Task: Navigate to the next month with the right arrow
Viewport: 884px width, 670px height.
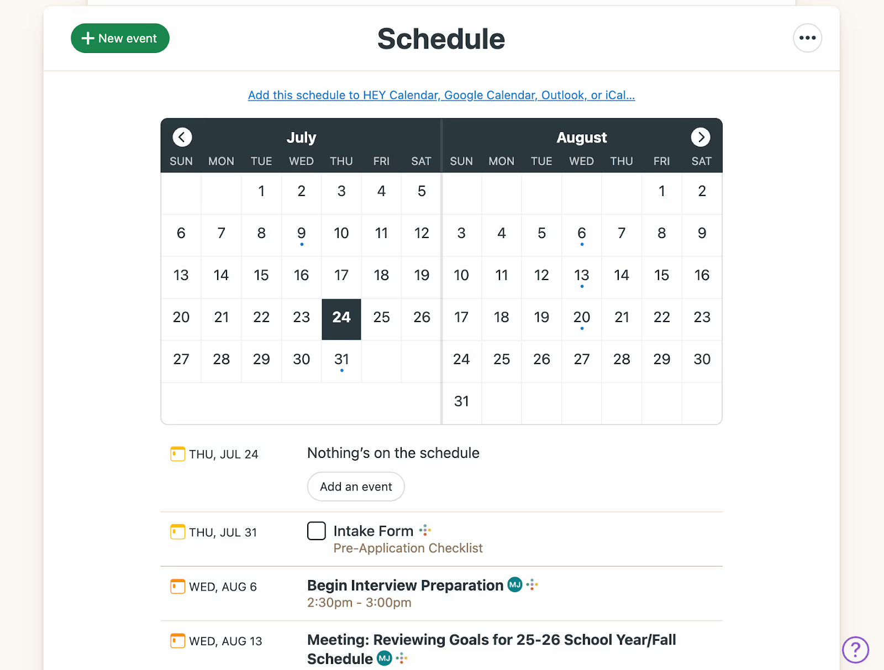Action: [701, 137]
